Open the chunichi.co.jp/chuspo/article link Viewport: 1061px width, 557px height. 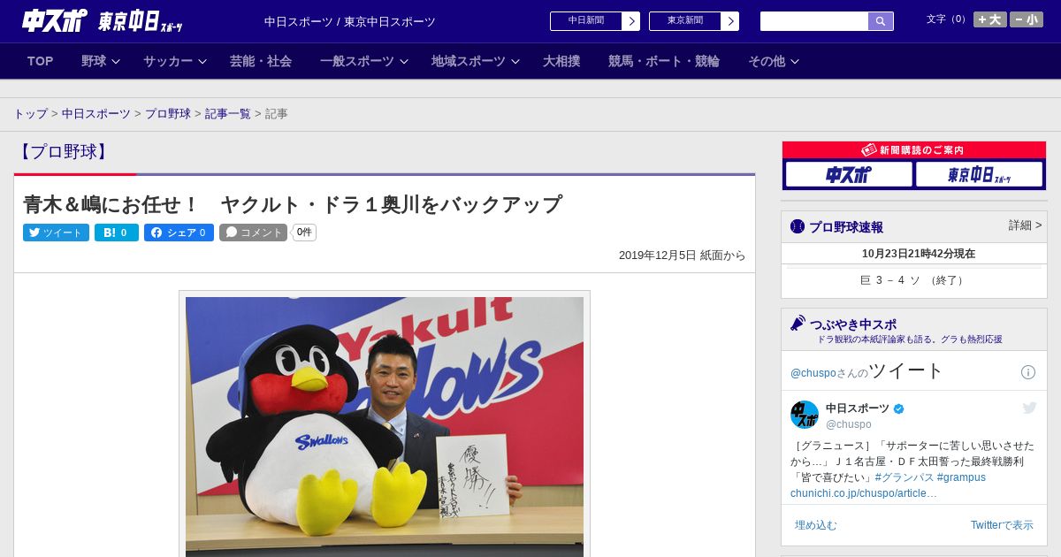tap(864, 493)
